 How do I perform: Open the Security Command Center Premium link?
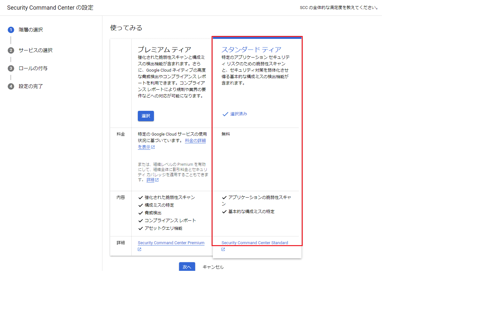(x=171, y=243)
